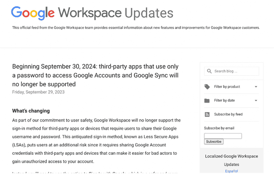Screen dimensions: 274x177
Task: Click the official feed description text
Action: (136, 27)
